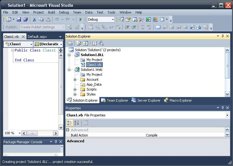Open the Class1 class name dropdown
This screenshot has width=233, height=166.
tap(31, 44)
